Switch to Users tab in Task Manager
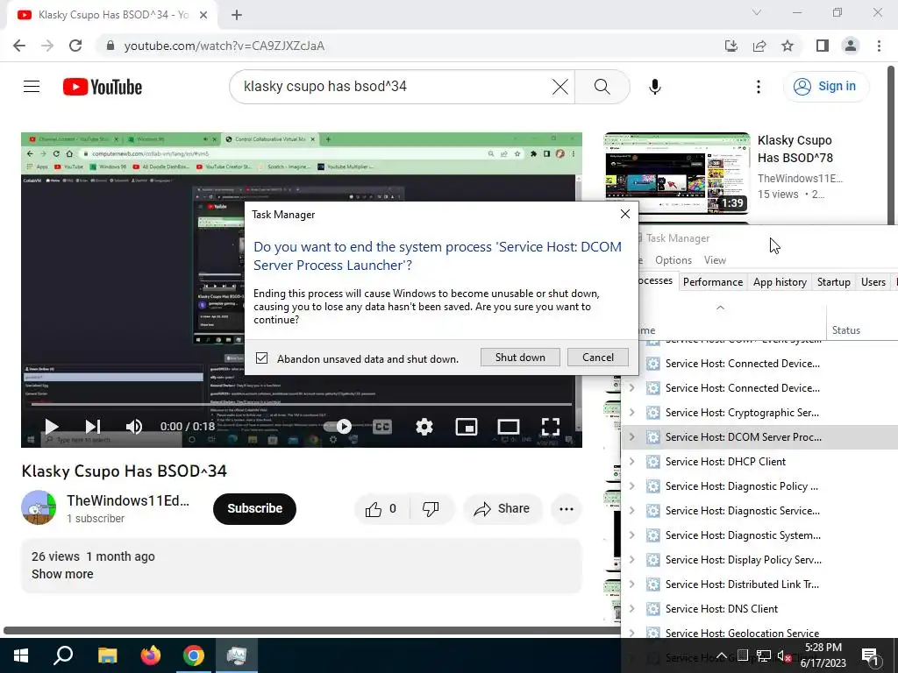This screenshot has height=673, width=898. tap(873, 282)
